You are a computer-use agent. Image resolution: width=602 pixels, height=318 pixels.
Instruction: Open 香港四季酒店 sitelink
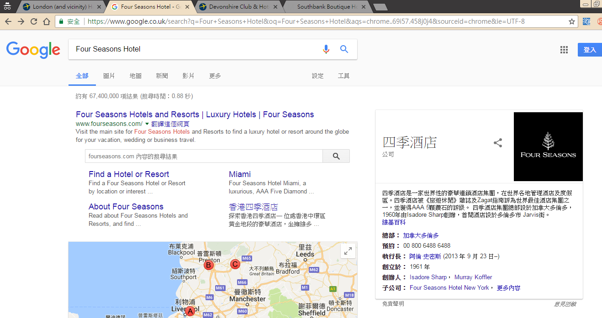tap(253, 207)
